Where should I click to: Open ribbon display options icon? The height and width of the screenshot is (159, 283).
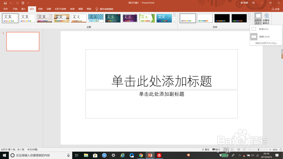[253, 3]
